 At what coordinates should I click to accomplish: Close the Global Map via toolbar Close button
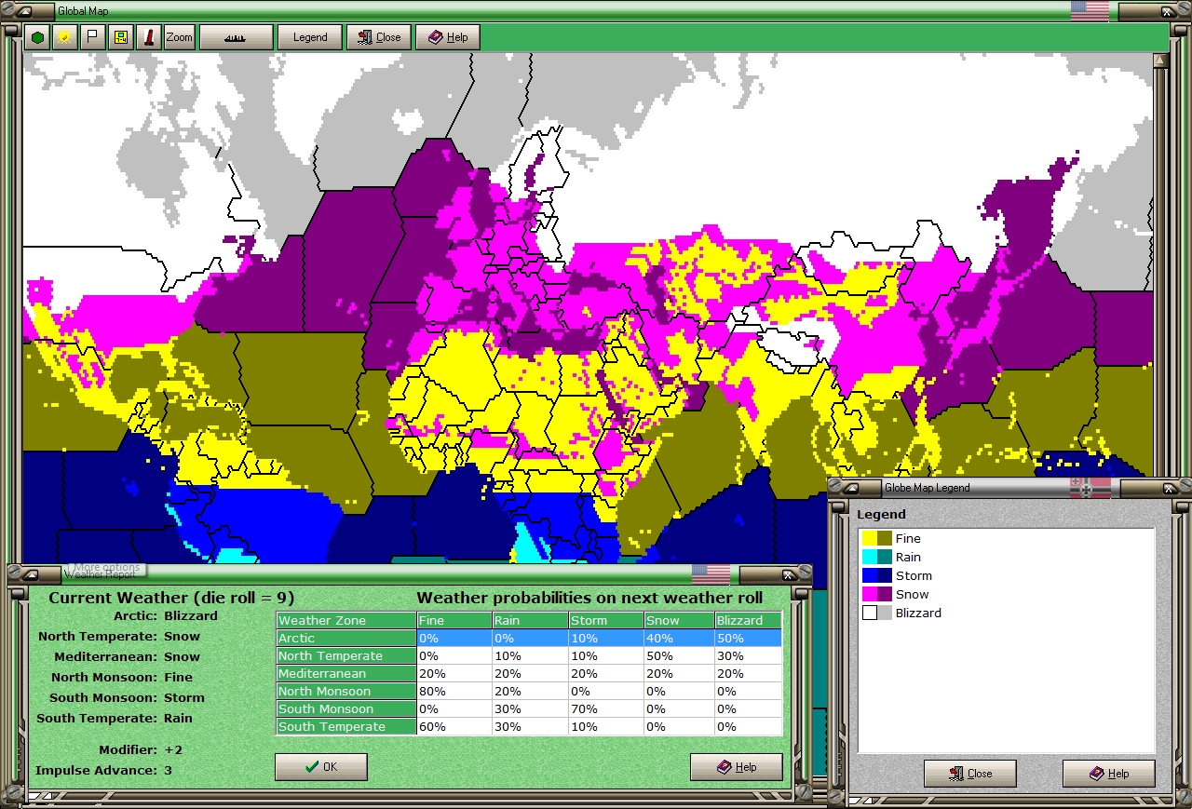click(x=379, y=37)
